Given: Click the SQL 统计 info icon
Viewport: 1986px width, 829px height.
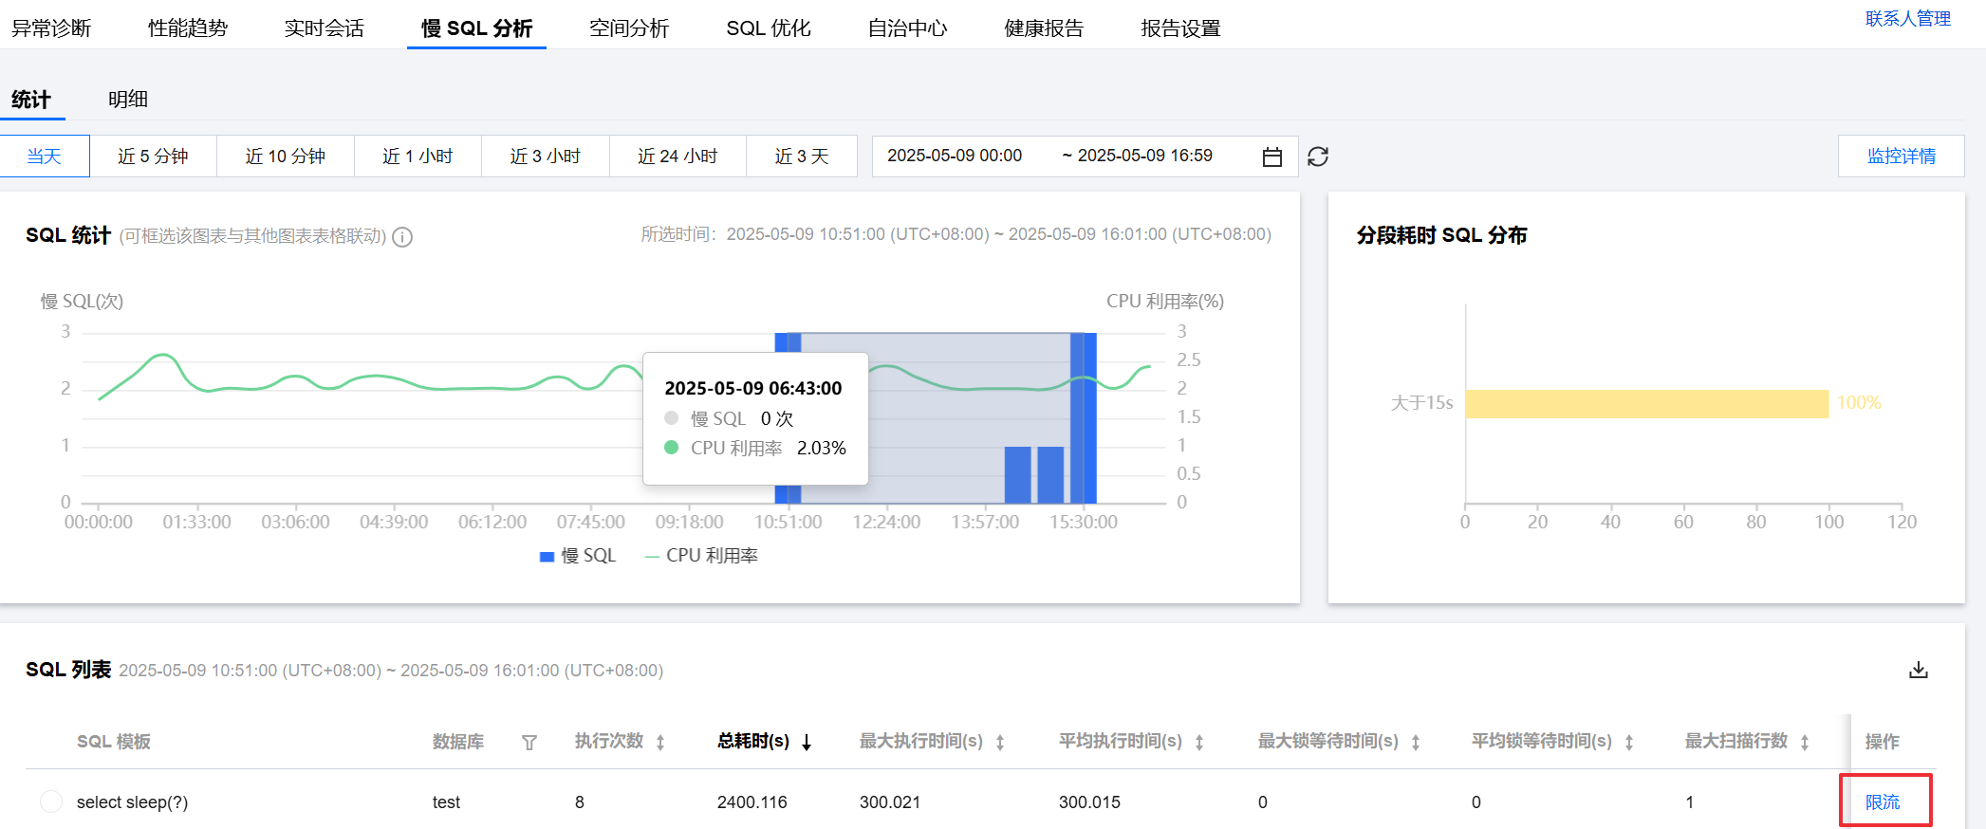Looking at the screenshot, I should pyautogui.click(x=402, y=237).
